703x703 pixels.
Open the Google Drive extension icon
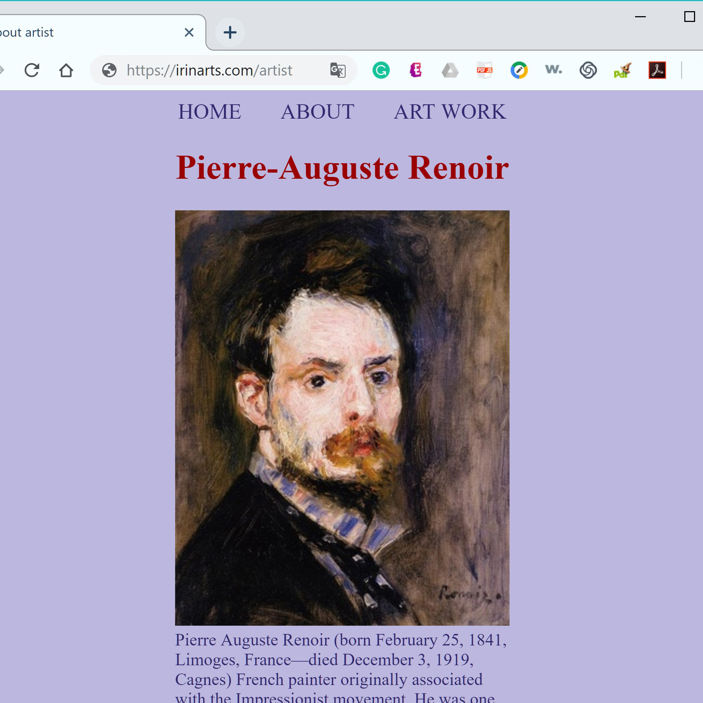(450, 70)
